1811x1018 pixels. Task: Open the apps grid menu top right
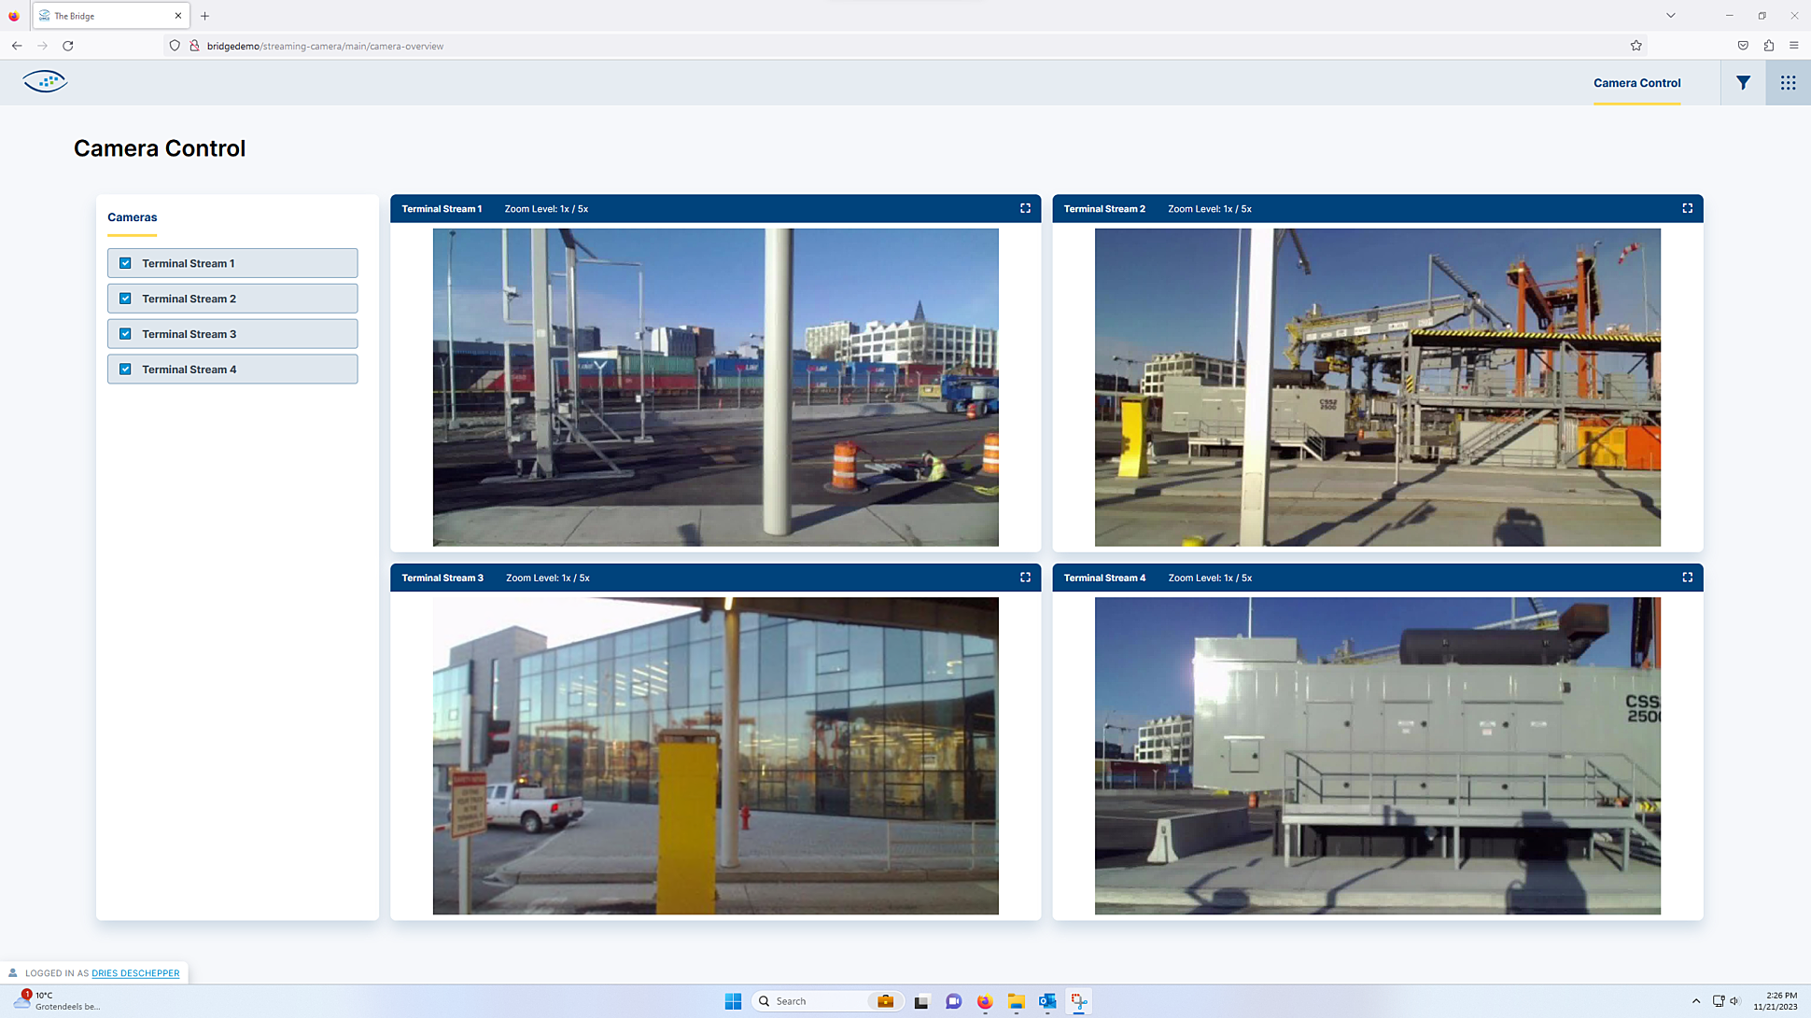coord(1788,82)
